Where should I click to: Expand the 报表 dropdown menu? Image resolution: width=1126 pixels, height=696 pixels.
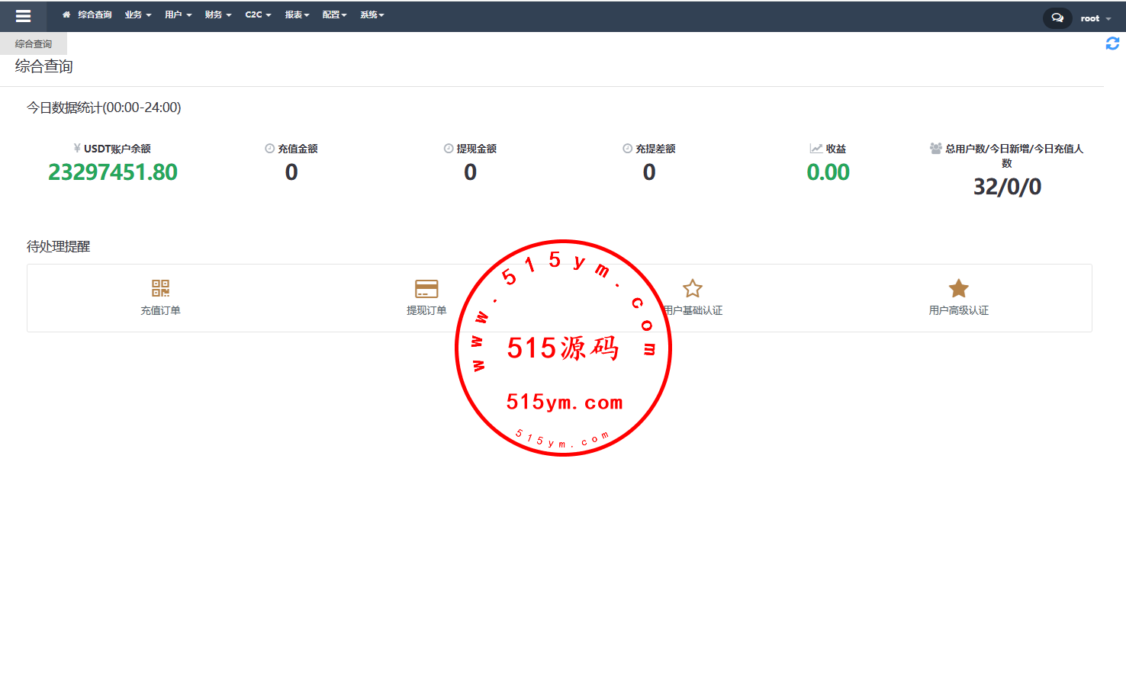click(297, 14)
